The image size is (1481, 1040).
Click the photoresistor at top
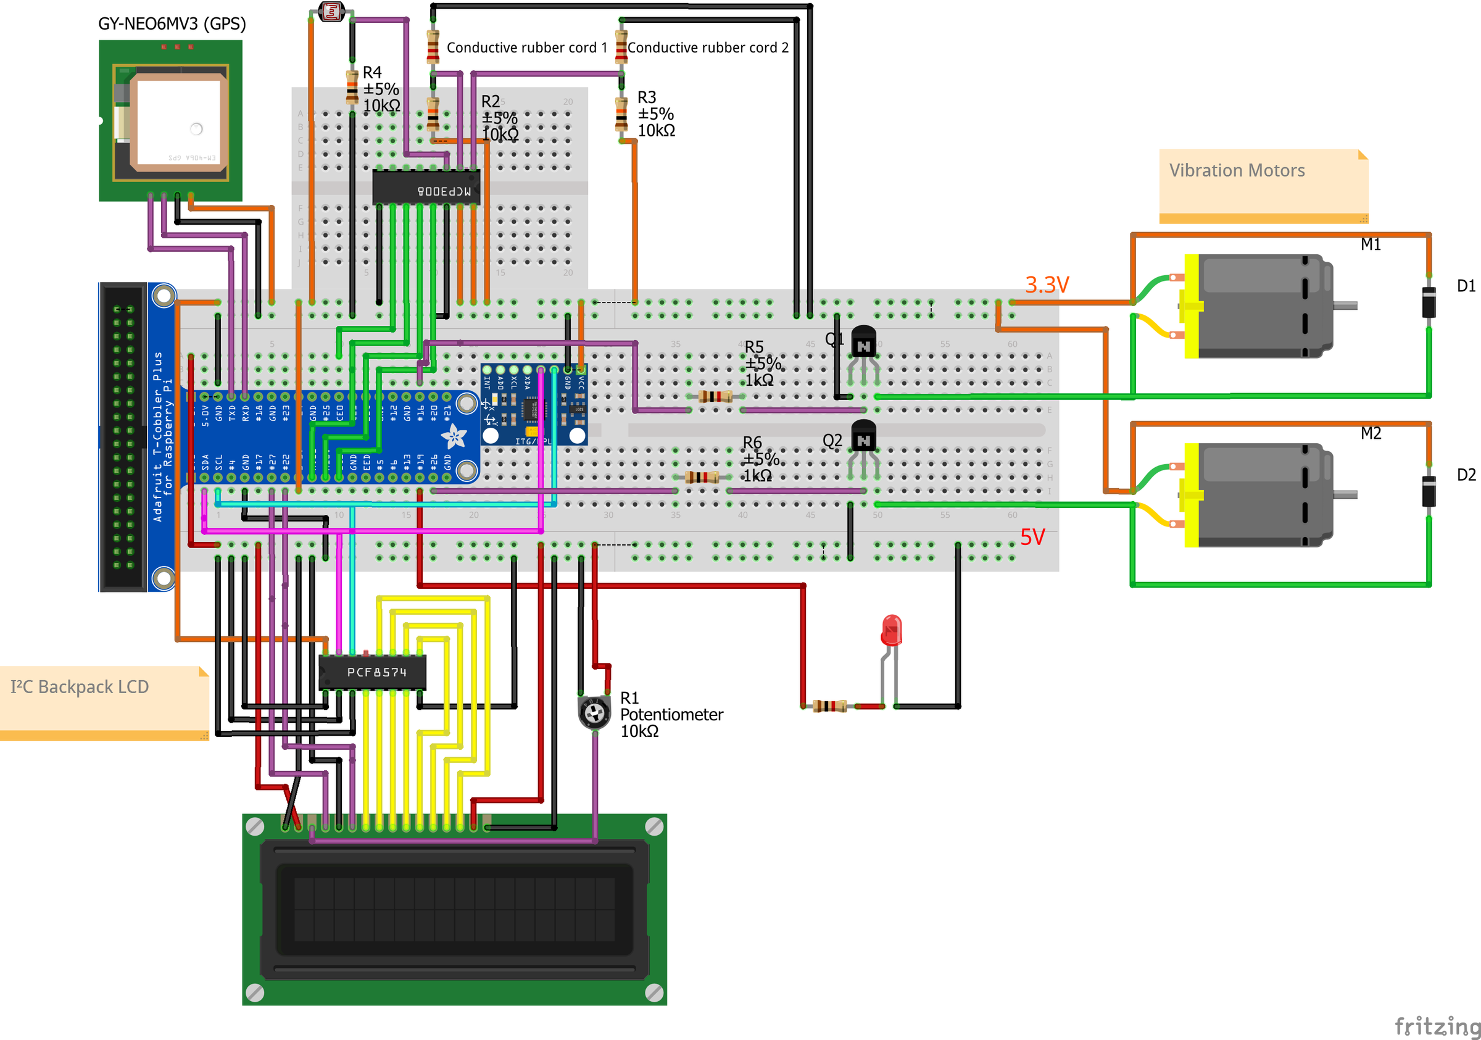coord(331,11)
